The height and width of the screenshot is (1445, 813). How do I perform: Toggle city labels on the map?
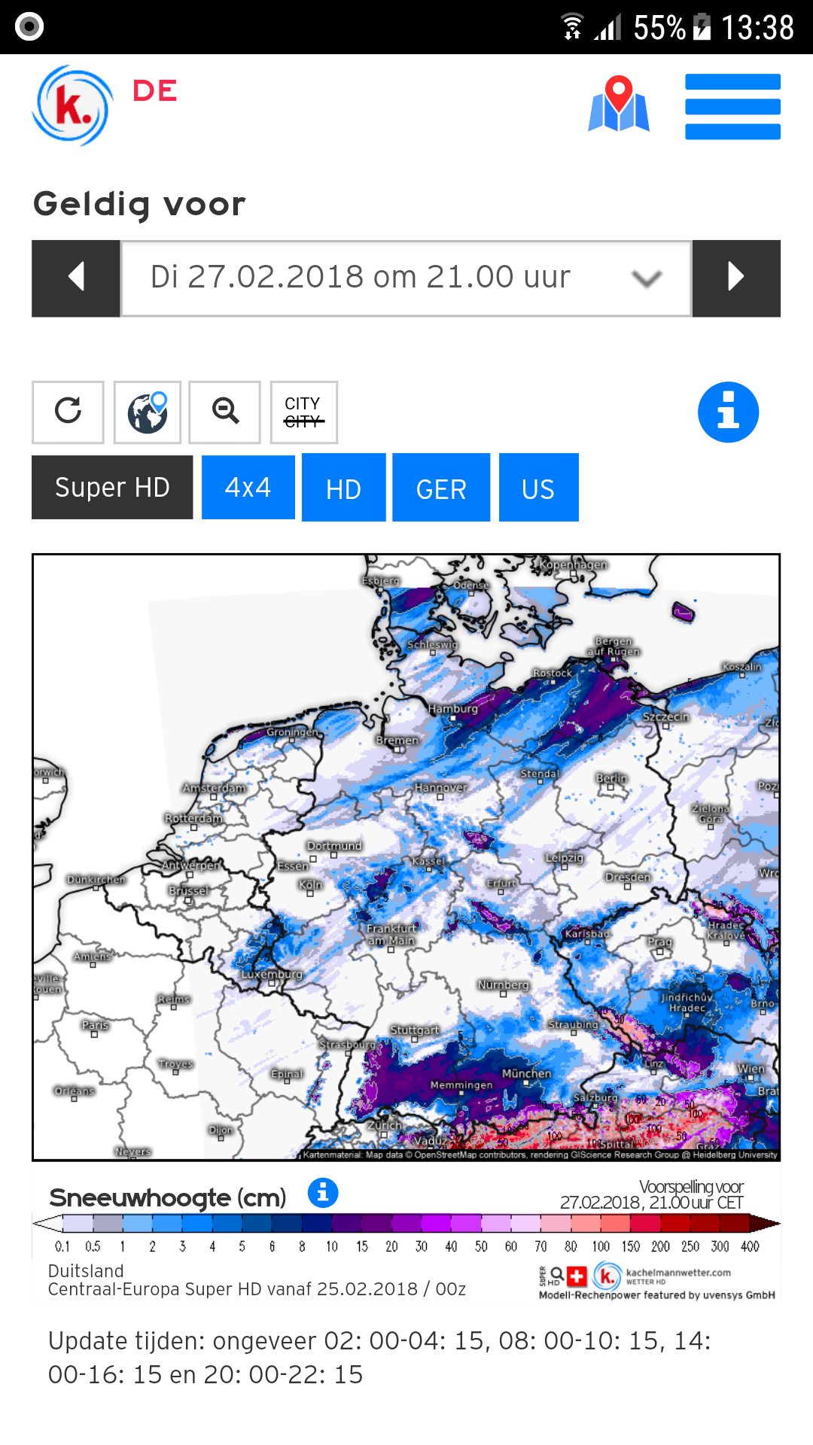[303, 412]
